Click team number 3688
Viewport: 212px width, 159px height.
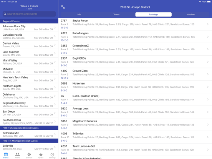click(64, 83)
